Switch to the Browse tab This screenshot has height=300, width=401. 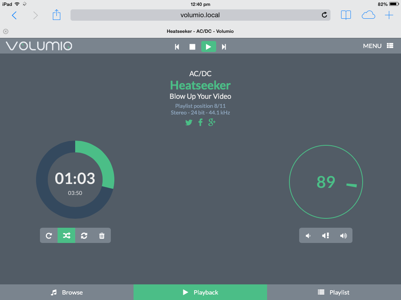pos(67,292)
